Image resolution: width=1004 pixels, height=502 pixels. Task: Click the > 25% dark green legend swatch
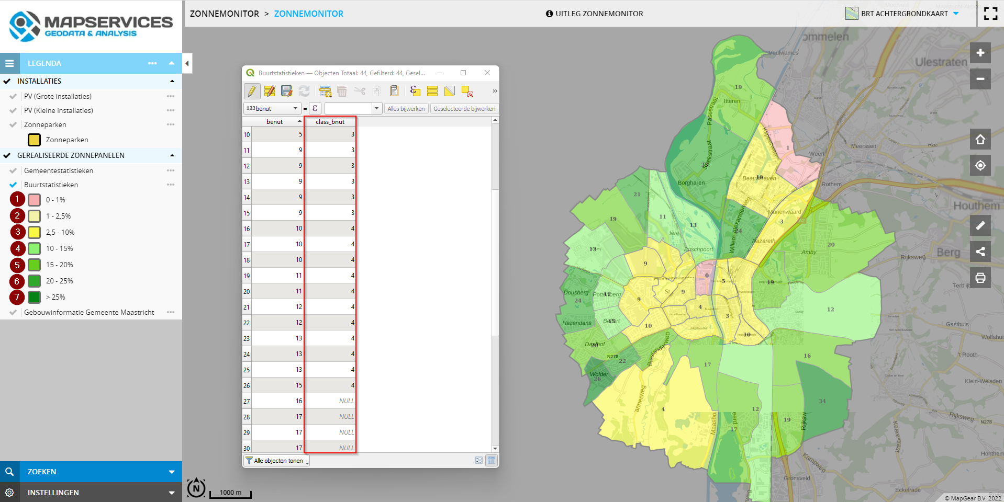pos(34,297)
